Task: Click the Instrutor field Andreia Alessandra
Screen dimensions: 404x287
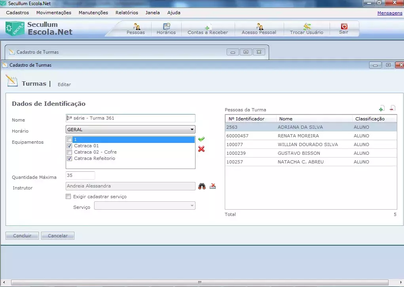Action: tap(130, 186)
